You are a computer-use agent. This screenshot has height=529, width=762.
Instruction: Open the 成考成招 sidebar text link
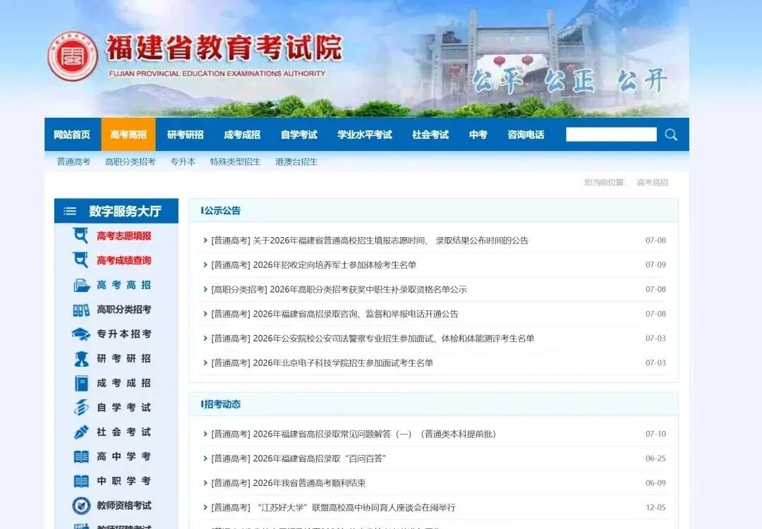[124, 383]
